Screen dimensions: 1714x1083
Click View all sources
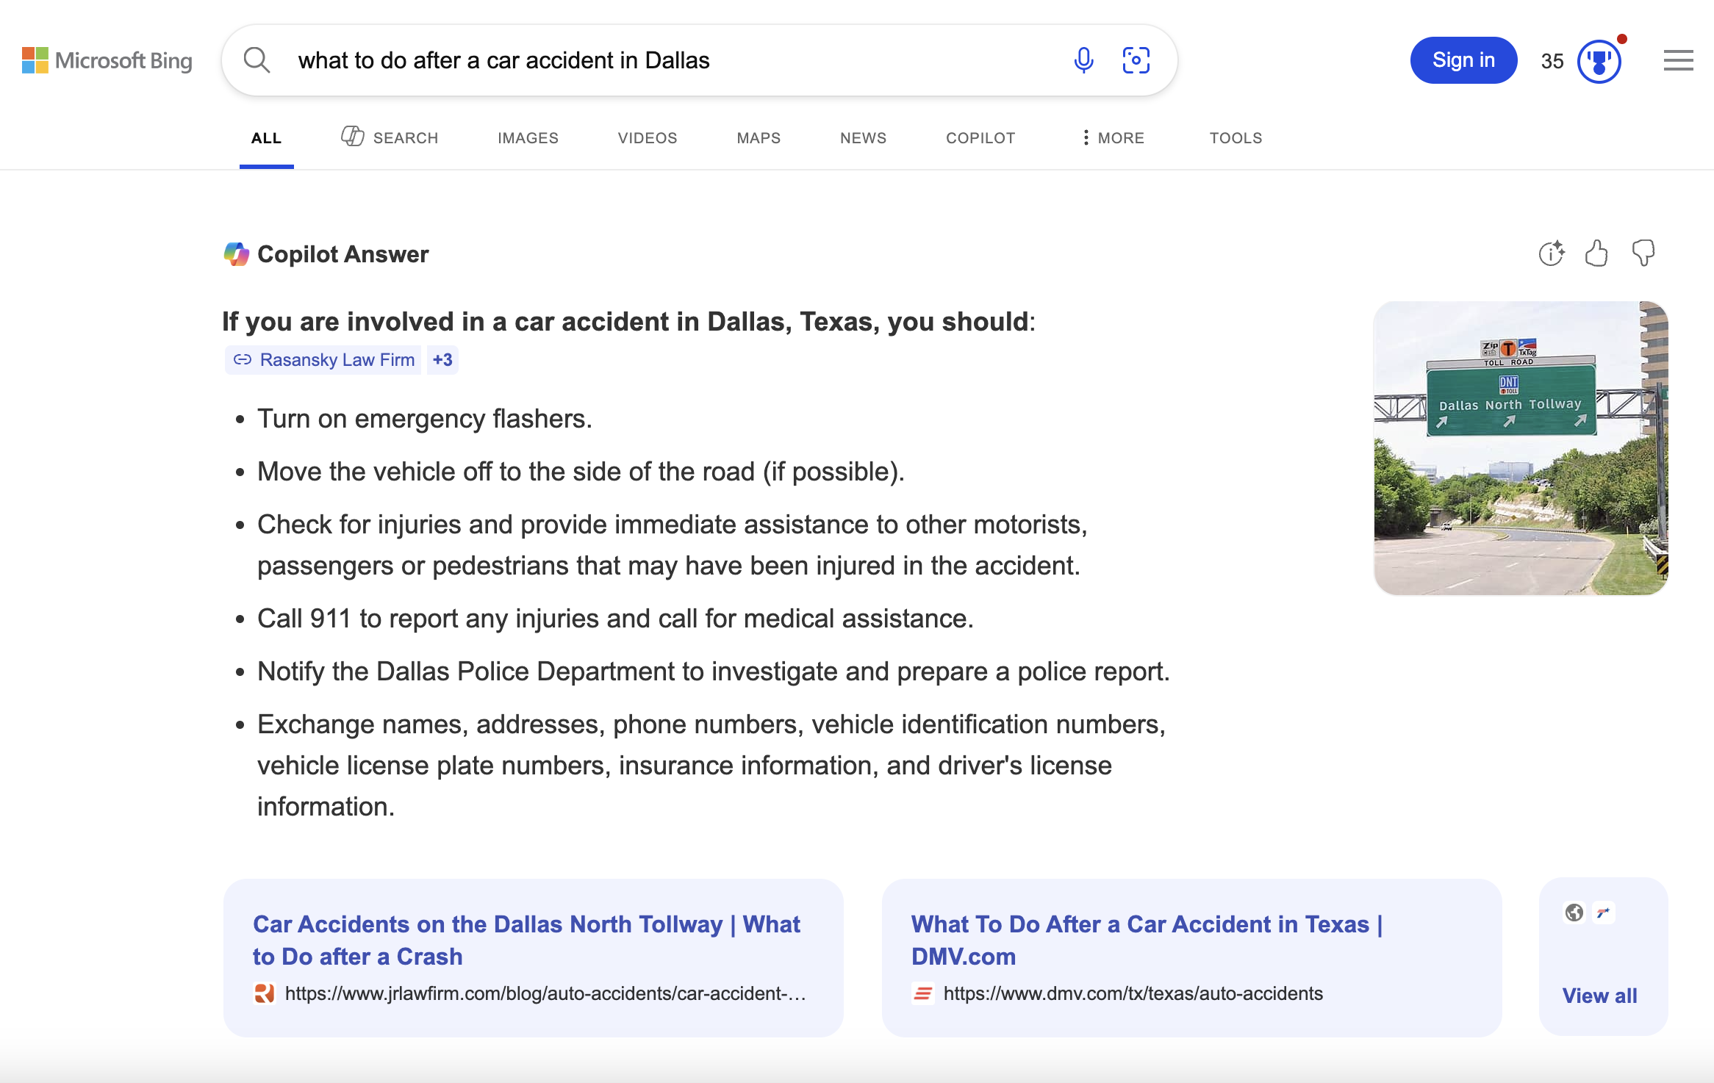pyautogui.click(x=1599, y=996)
